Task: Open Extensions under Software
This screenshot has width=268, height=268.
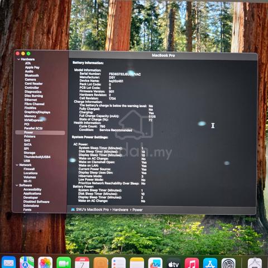Action: pyautogui.click(x=31, y=205)
